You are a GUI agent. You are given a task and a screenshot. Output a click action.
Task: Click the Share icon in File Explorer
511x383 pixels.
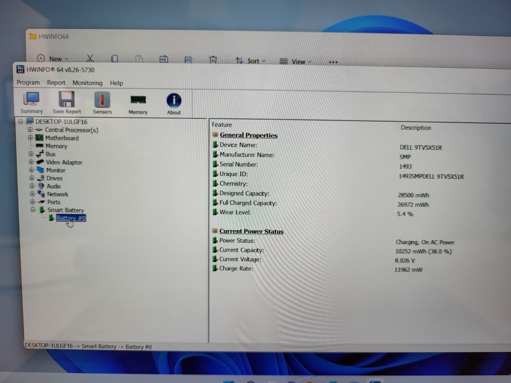click(188, 60)
